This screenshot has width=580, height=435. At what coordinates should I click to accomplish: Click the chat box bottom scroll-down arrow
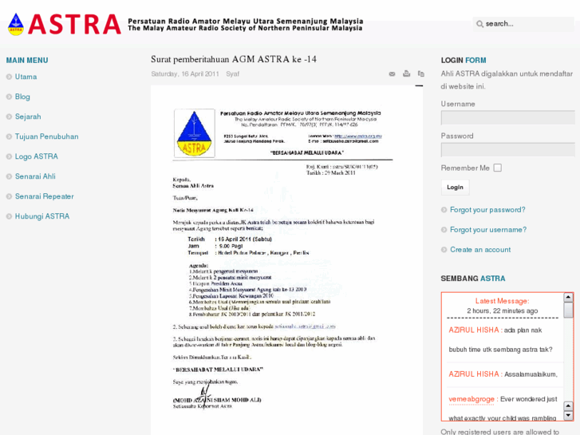tap(568, 415)
